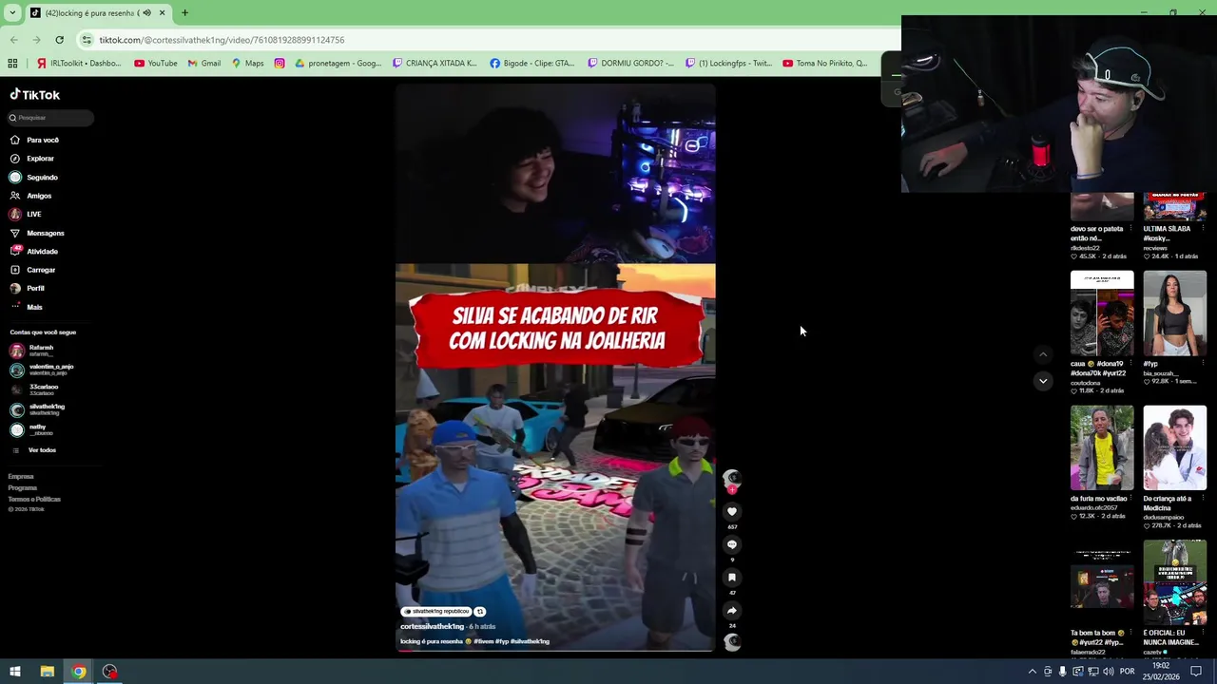The image size is (1217, 684).
Task: Open the Explorar page
Action: (x=32, y=159)
